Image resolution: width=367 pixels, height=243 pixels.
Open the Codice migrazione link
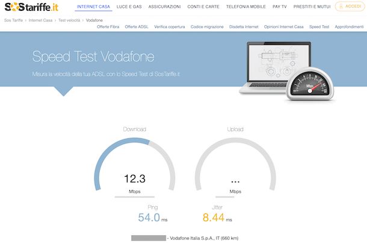point(207,27)
